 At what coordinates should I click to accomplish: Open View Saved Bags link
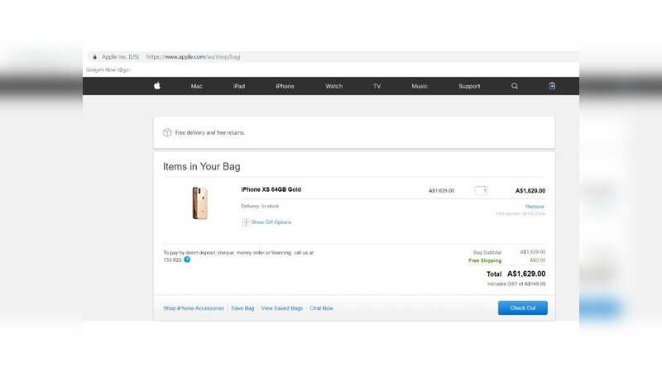[x=282, y=308]
